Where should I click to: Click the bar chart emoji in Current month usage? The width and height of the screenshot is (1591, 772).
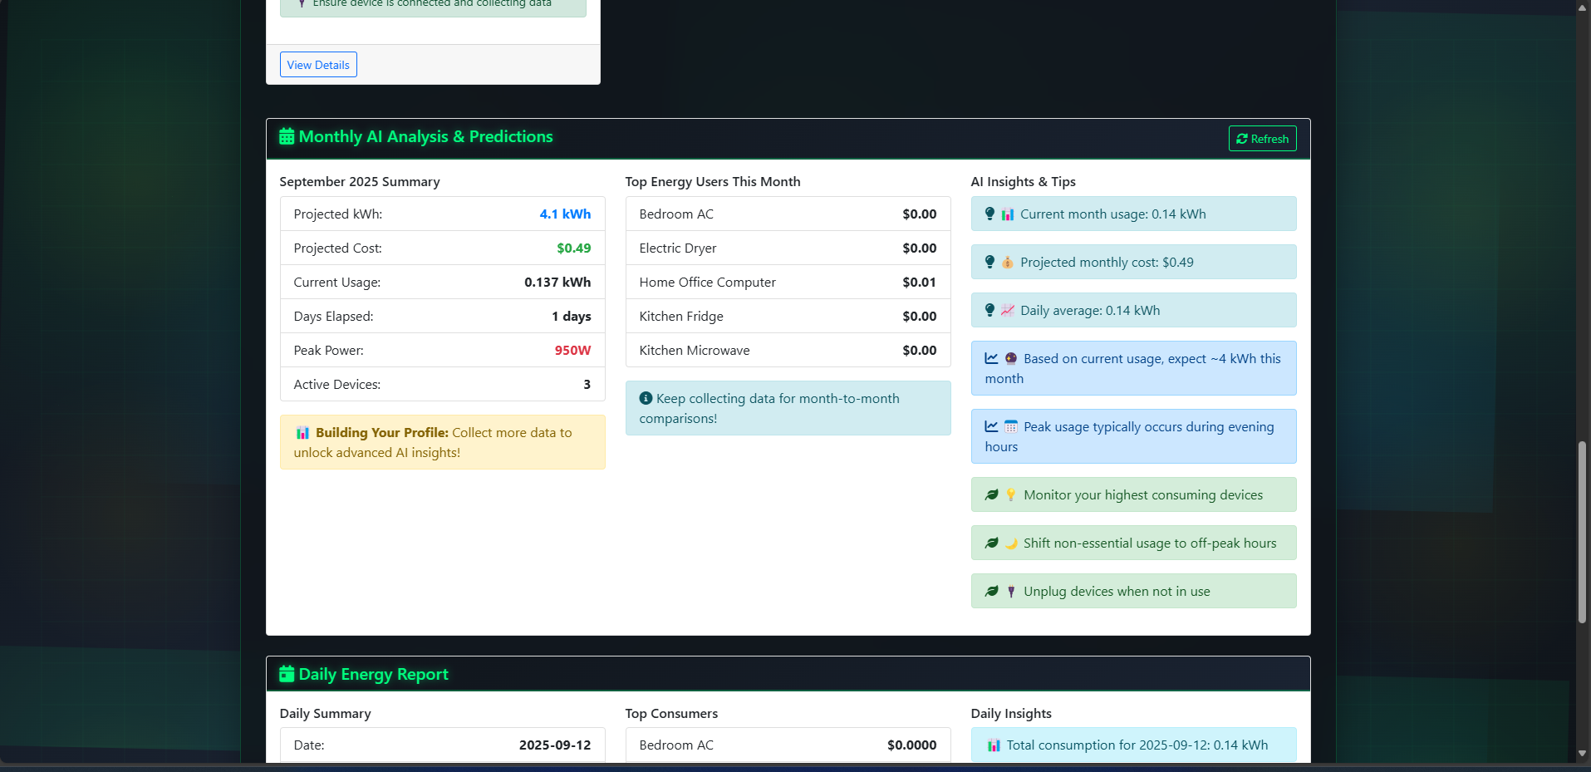coord(1007,214)
